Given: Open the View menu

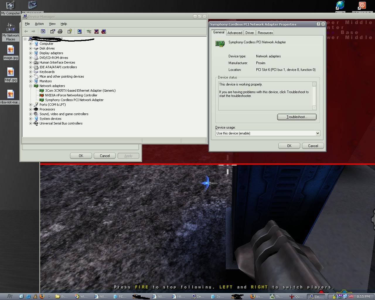Looking at the screenshot, I should [52, 24].
